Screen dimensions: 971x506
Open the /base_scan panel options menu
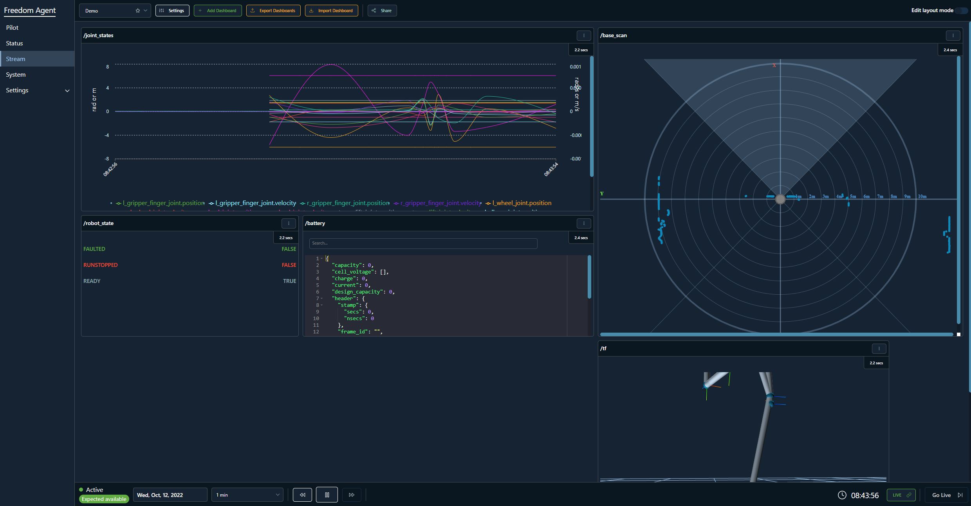pyautogui.click(x=953, y=36)
